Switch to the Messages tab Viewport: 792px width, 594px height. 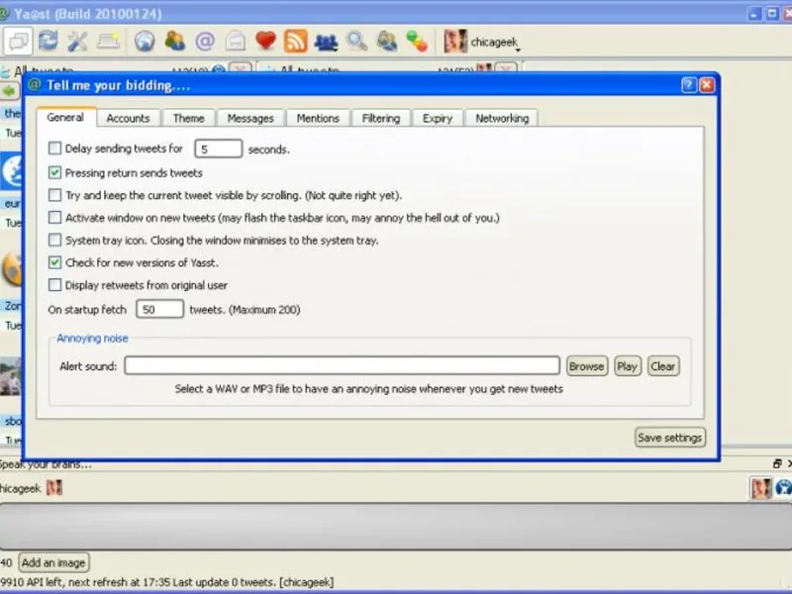point(250,118)
